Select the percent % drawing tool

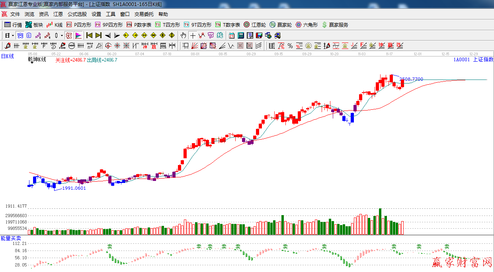290,46
